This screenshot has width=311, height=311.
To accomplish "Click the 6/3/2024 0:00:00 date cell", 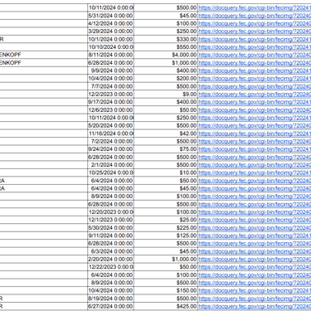I will (110, 251).
